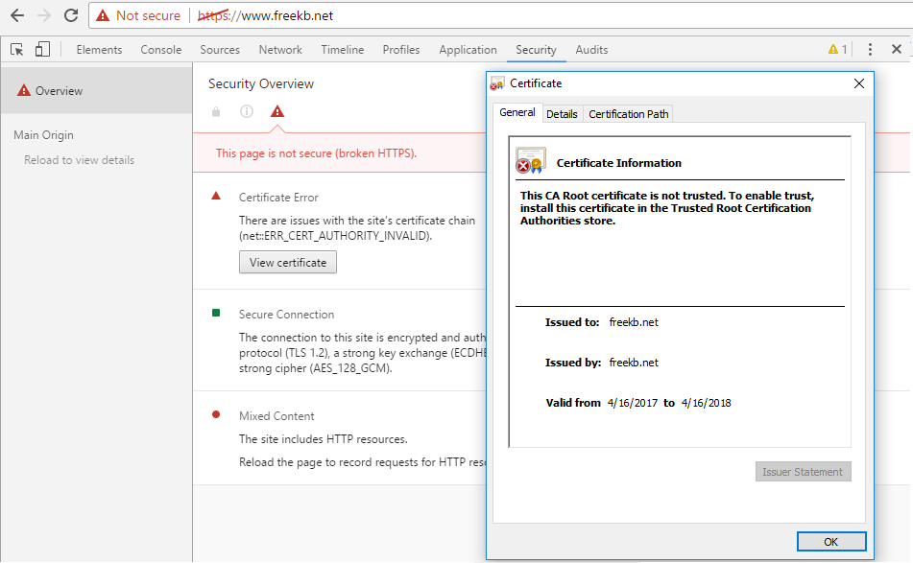
Task: Click the Not secure warning in address bar
Action: click(139, 15)
